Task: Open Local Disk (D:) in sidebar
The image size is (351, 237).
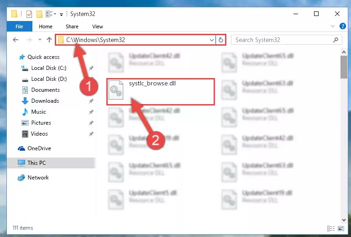Action: click(49, 79)
